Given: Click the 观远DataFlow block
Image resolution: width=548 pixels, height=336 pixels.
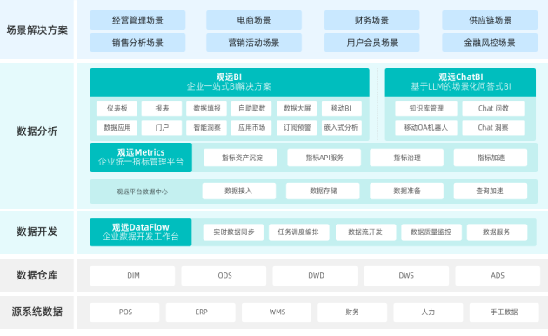Looking at the screenshot, I should coord(141,232).
